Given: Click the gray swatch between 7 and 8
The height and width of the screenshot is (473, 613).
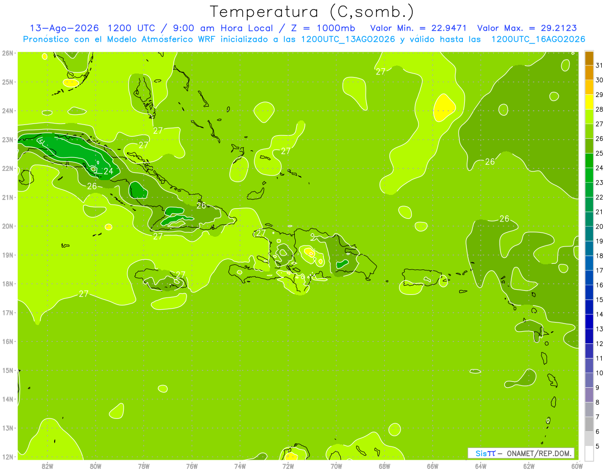Looking at the screenshot, I should (x=589, y=409).
